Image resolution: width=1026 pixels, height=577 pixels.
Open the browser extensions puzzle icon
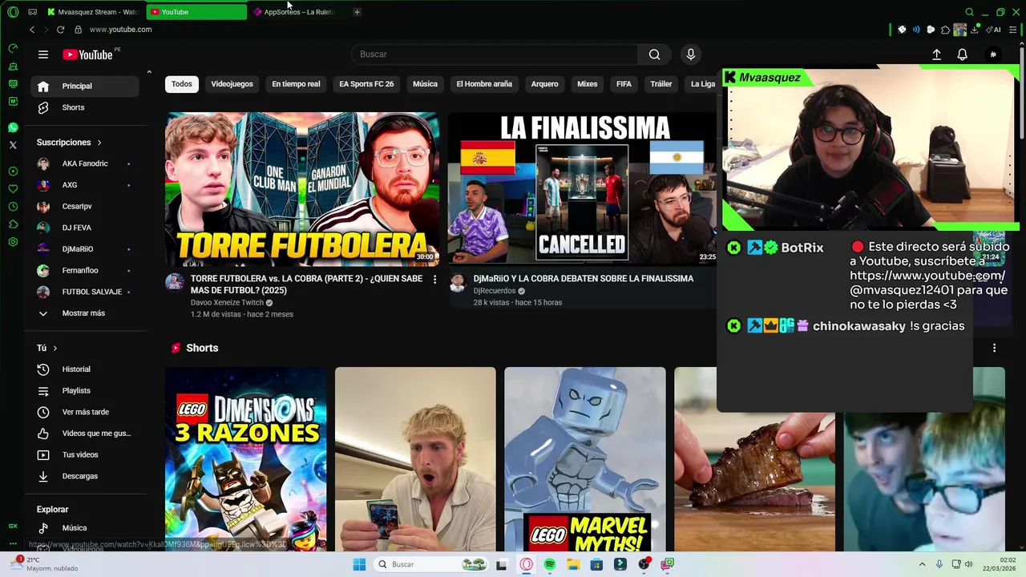pos(945,30)
